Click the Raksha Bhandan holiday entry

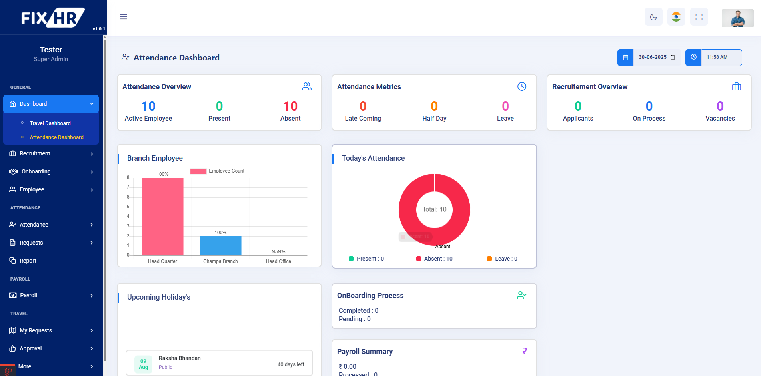219,363
